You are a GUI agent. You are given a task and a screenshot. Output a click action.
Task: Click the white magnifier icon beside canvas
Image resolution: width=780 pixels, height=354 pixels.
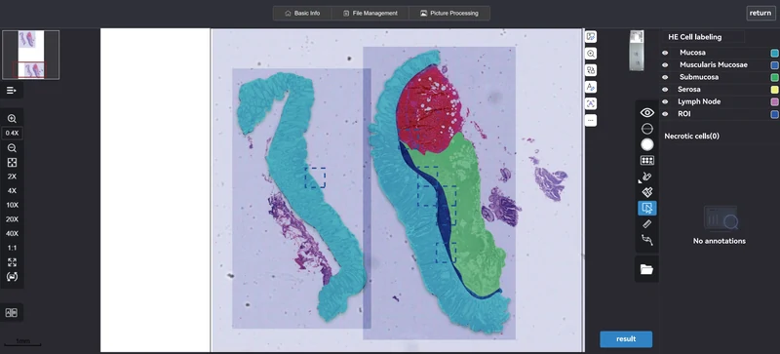pos(591,54)
